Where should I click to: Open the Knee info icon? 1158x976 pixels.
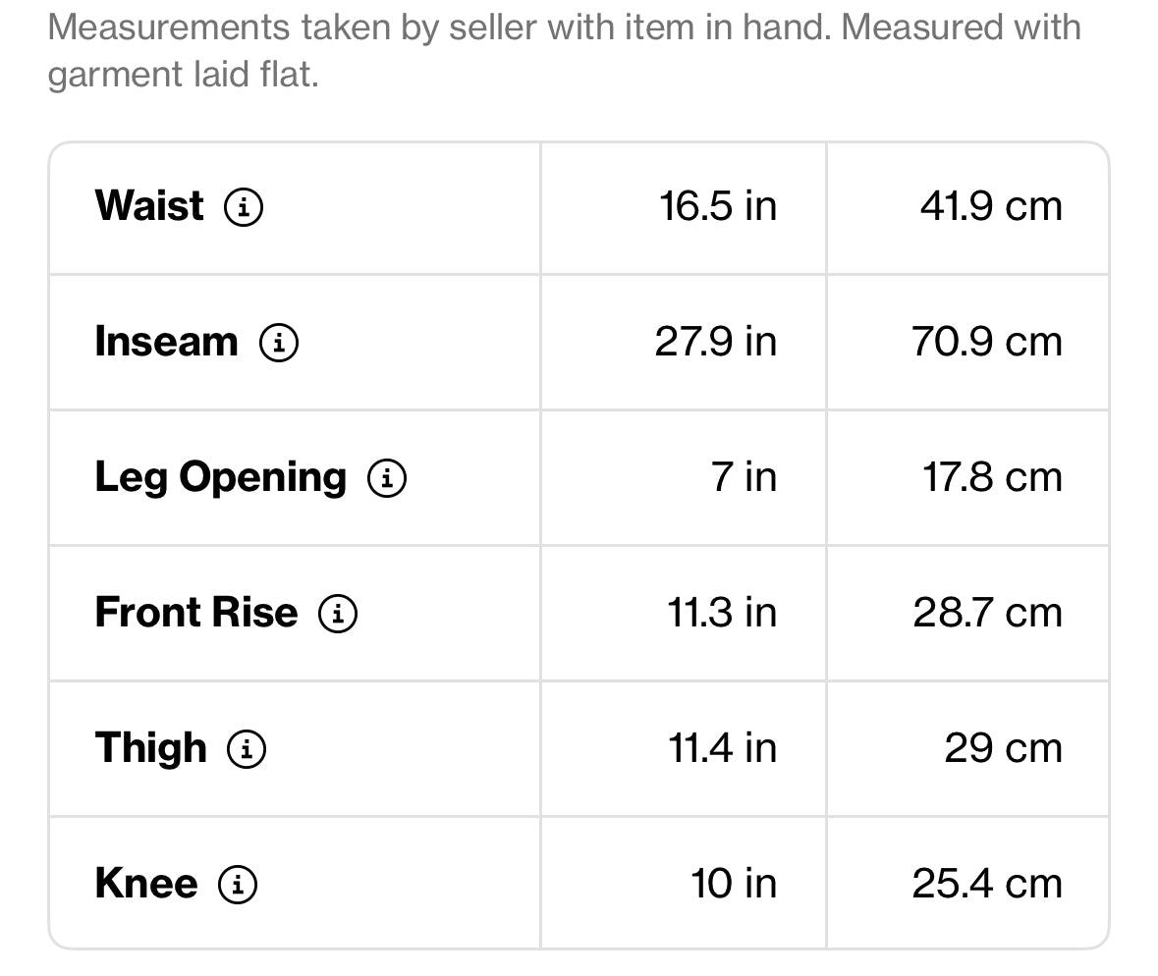(237, 885)
